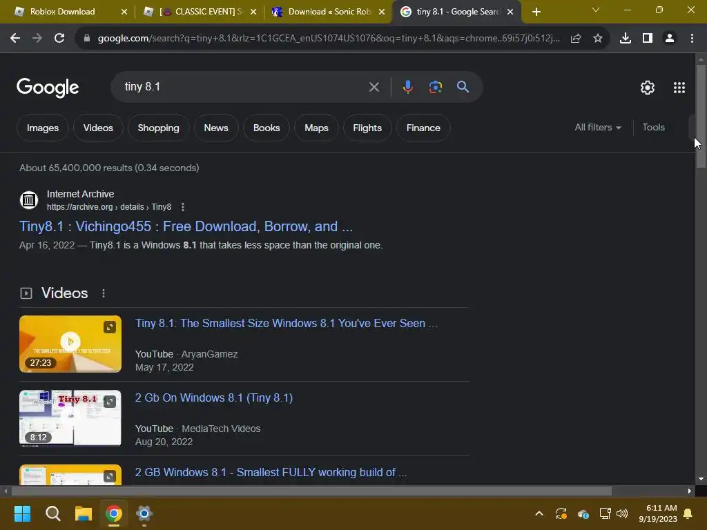
Task: Open Google quick settings gear
Action: (x=648, y=88)
